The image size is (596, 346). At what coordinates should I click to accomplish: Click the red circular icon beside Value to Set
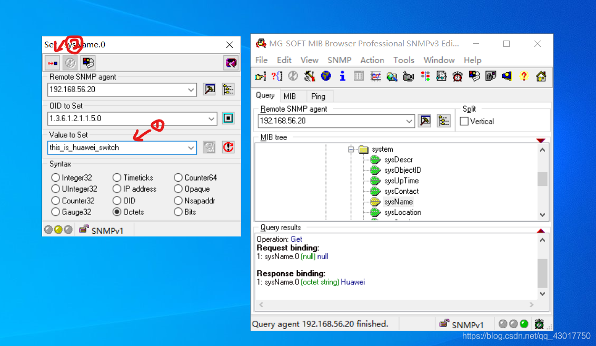(228, 147)
